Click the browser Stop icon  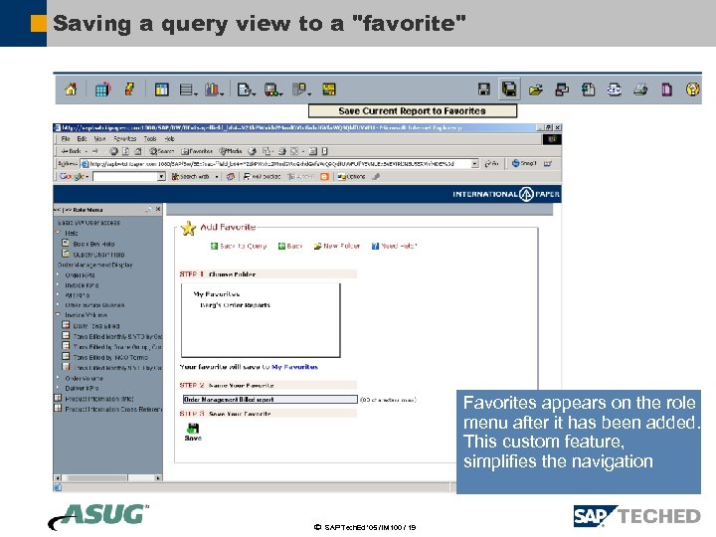[113, 151]
